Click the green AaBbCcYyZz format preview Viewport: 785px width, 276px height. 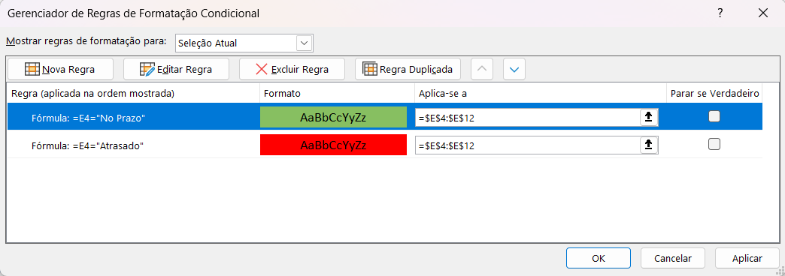coord(333,117)
